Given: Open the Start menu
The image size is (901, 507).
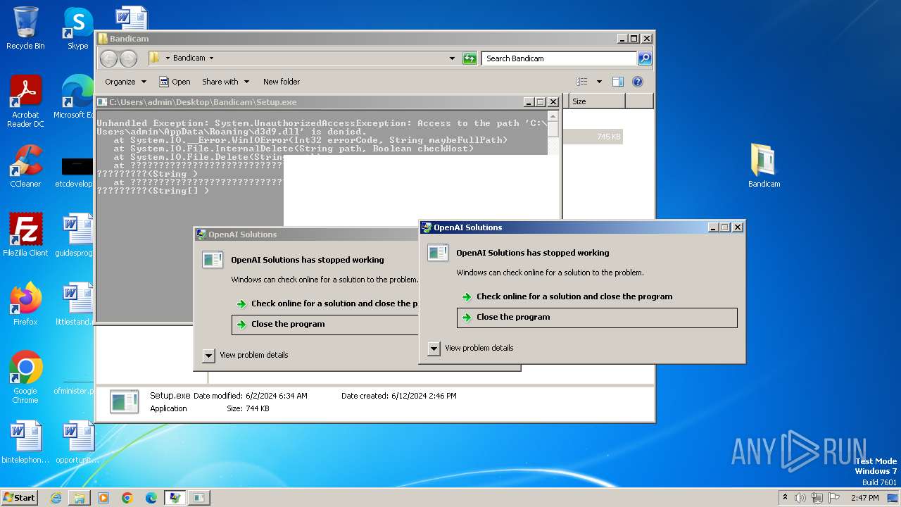Looking at the screenshot, I should pyautogui.click(x=20, y=498).
